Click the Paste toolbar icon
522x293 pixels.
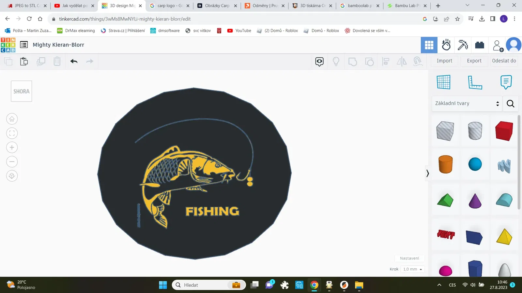coord(24,61)
